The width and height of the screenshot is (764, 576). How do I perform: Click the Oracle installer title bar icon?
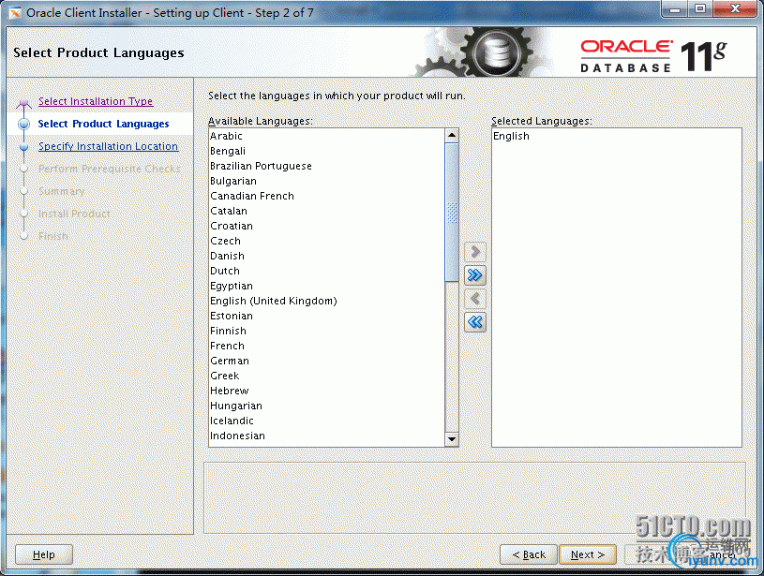click(15, 13)
